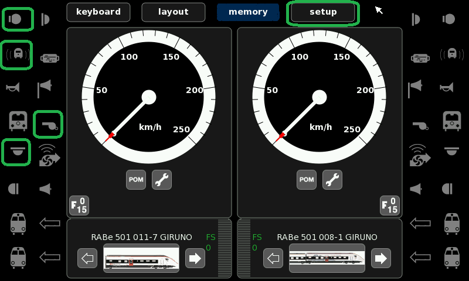The height and width of the screenshot is (281, 469).
Task: Select the RABe 501 008-1 GIRUNO train image
Action: pos(327,258)
